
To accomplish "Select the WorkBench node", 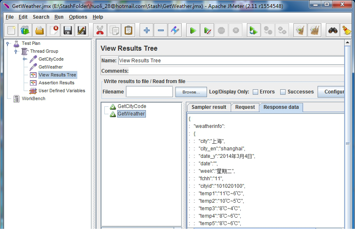I will (x=34, y=98).
